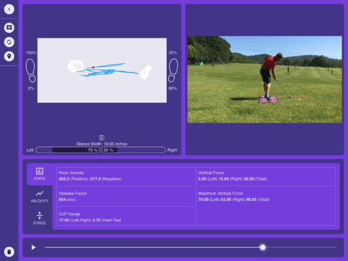Image resolution: width=348 pixels, height=261 pixels.
Task: Click the left foot outline icon
Action: click(31, 71)
